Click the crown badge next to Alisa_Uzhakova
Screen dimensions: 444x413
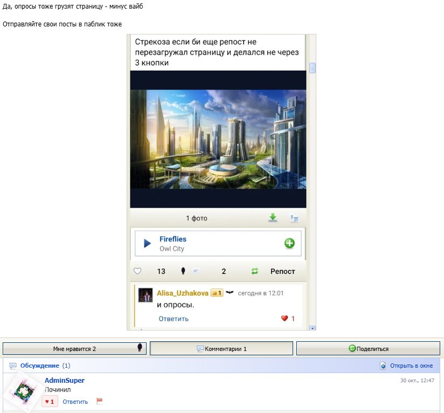(217, 293)
